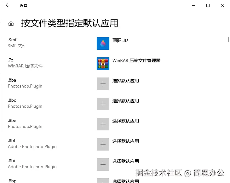Minimize the Settings window
The height and width of the screenshot is (183, 230).
(193, 5)
